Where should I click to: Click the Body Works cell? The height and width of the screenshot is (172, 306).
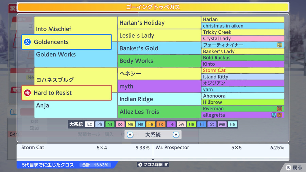click(x=159, y=61)
